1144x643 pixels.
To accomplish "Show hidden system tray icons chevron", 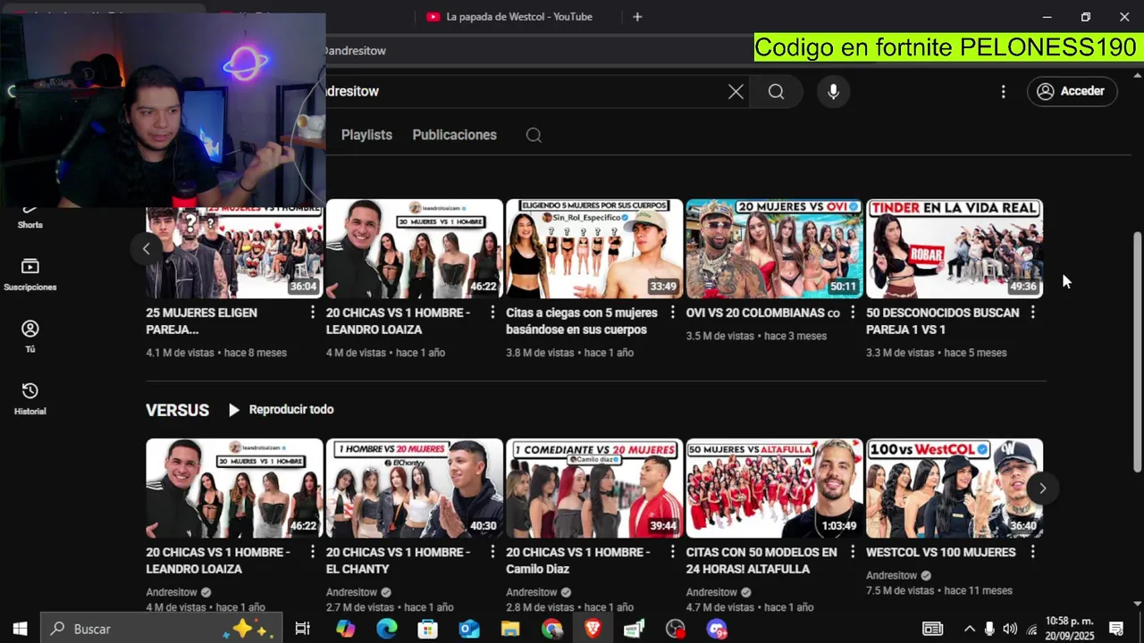I will 969,629.
